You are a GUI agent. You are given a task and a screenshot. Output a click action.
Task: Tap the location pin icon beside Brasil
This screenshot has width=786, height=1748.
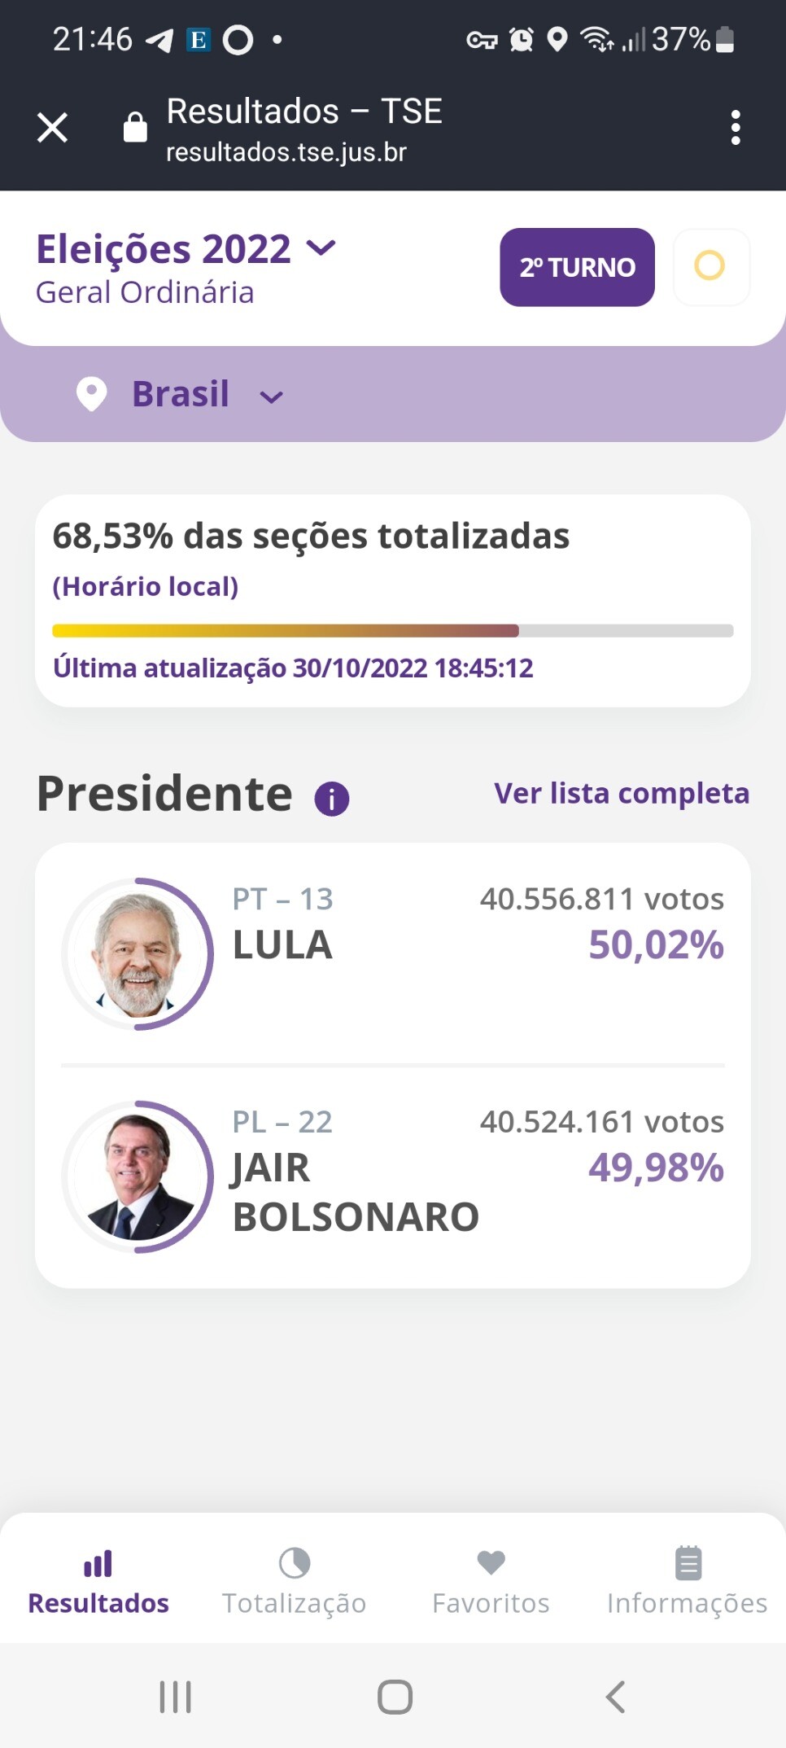(x=91, y=394)
